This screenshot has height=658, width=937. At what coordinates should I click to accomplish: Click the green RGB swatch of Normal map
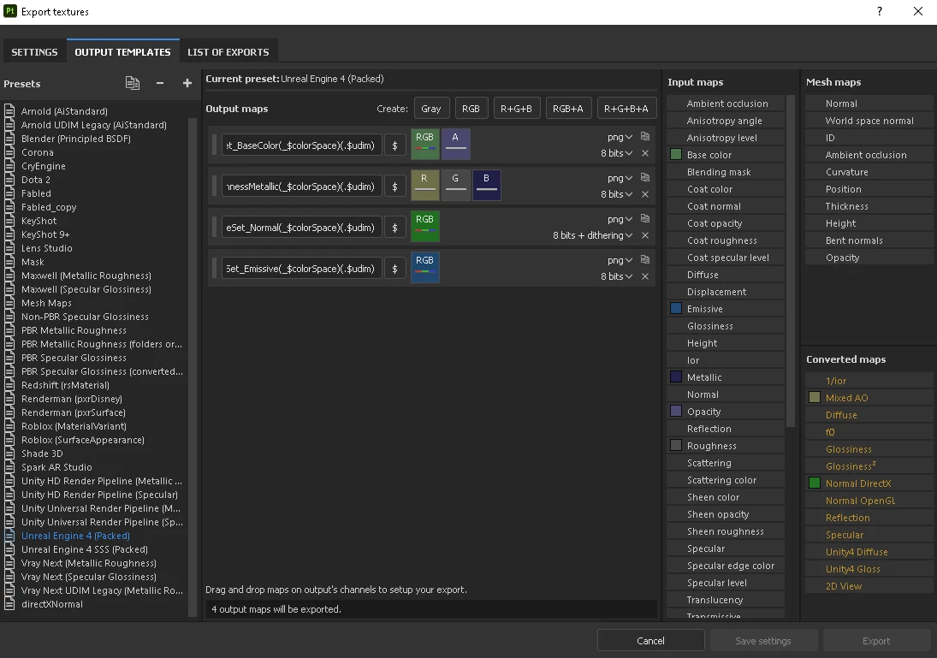pyautogui.click(x=425, y=227)
